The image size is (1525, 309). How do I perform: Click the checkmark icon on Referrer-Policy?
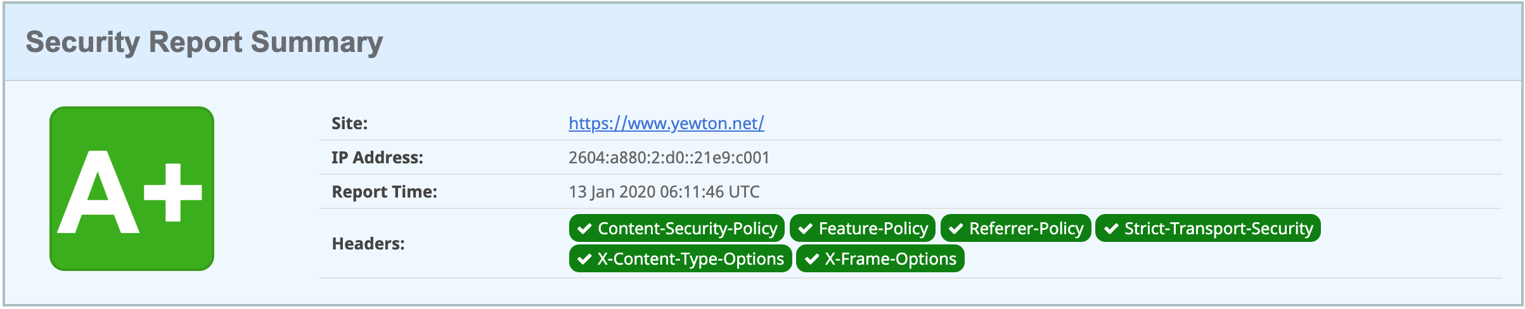(956, 229)
